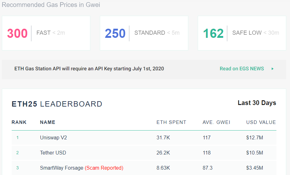Click the arrow icon beside Read on EGS NEWS

pos(273,69)
